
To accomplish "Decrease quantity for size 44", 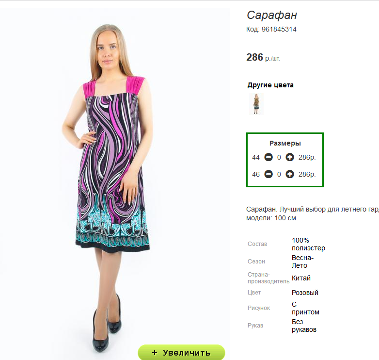I will tap(268, 157).
